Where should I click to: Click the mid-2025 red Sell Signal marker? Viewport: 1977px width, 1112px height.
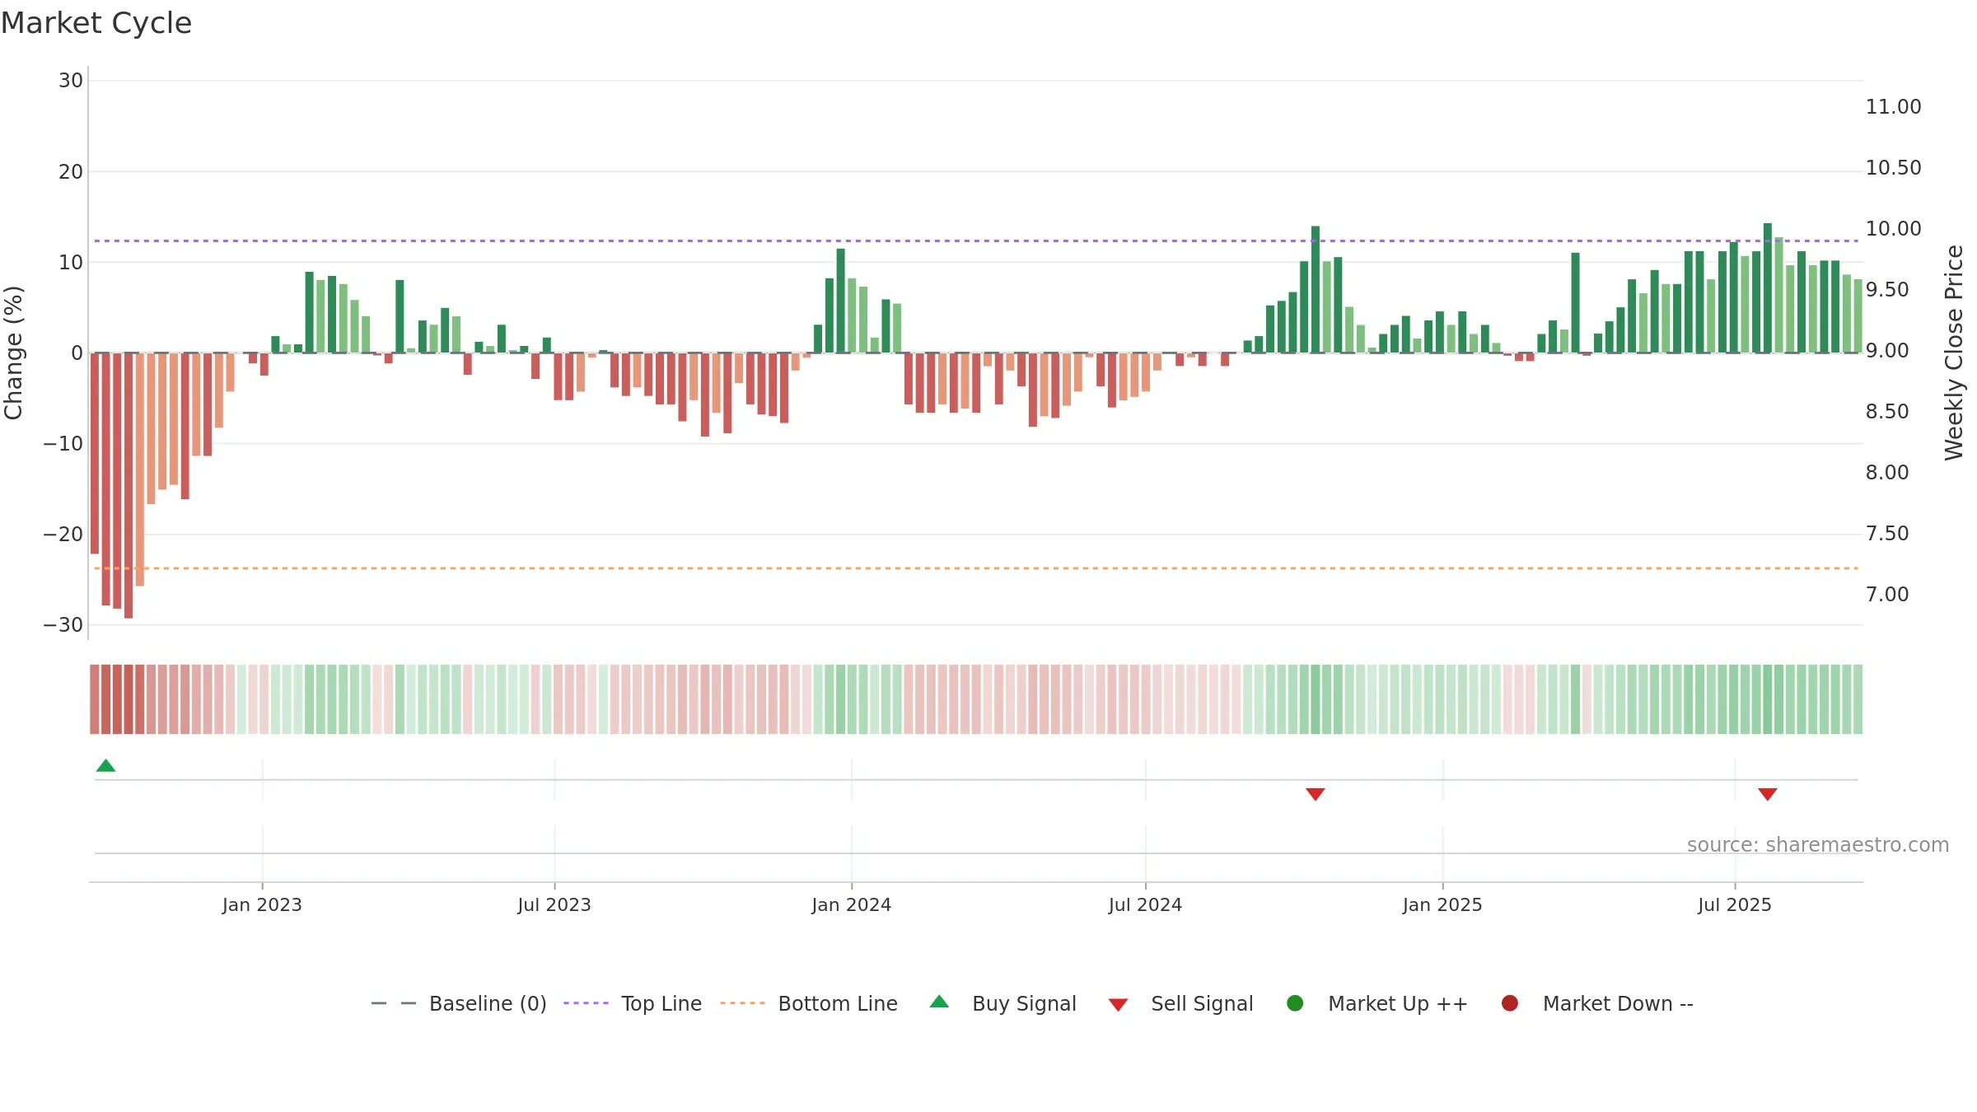click(x=1768, y=794)
